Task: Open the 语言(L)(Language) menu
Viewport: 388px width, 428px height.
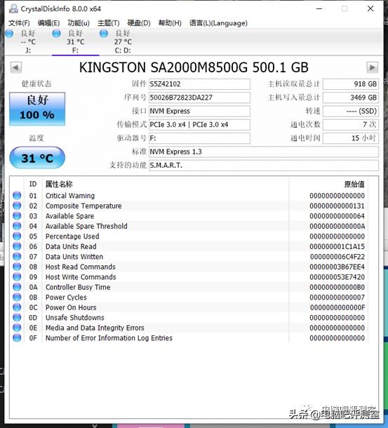Action: [x=218, y=23]
